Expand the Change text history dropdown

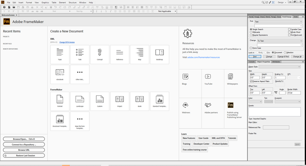pos(301,45)
